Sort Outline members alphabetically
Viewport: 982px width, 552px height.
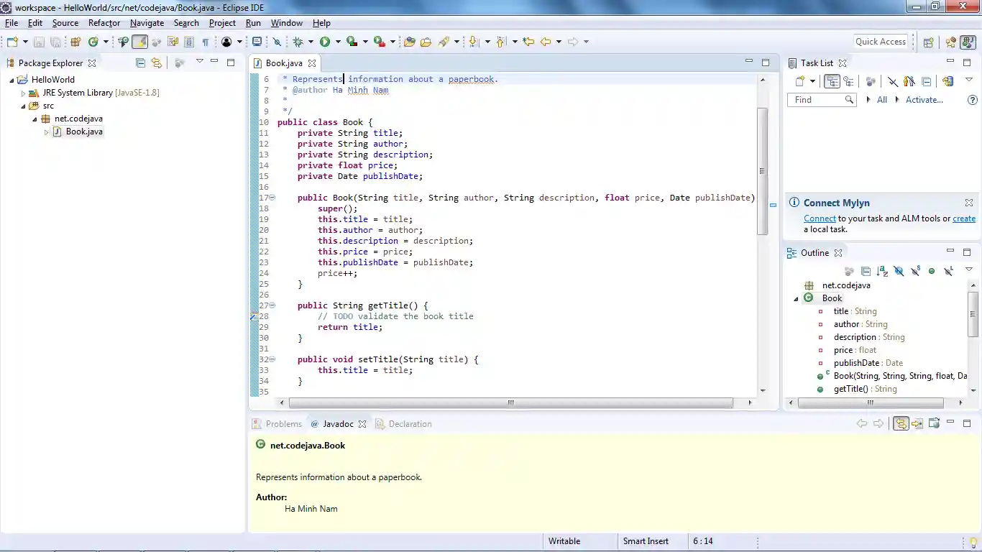(x=882, y=271)
